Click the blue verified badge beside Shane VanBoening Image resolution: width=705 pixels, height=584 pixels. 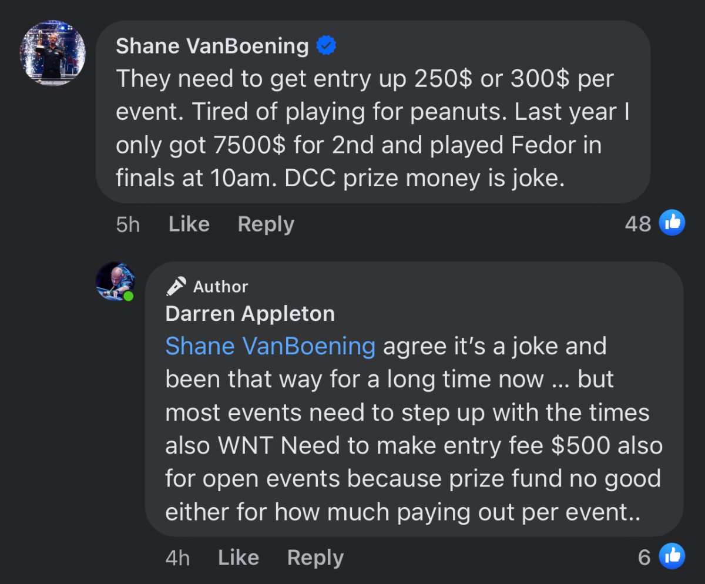(326, 46)
